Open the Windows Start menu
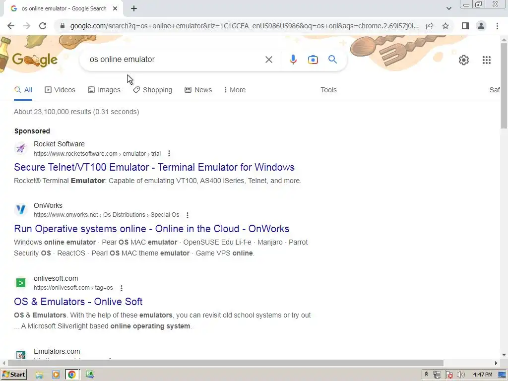 (x=13, y=375)
